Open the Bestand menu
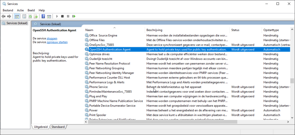The width and height of the screenshot is (295, 135). 8,10
